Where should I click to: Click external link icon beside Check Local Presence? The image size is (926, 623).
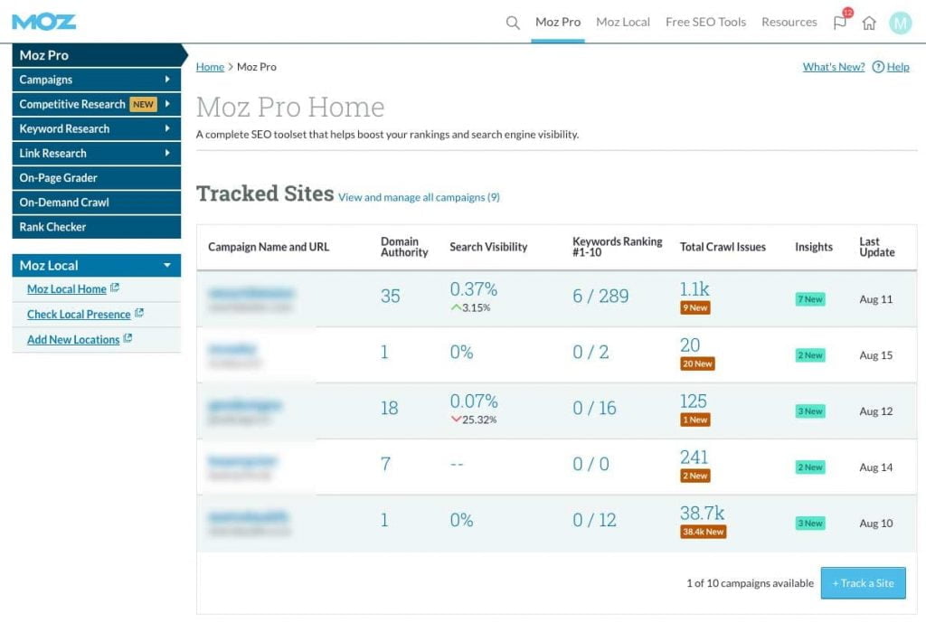coord(139,312)
